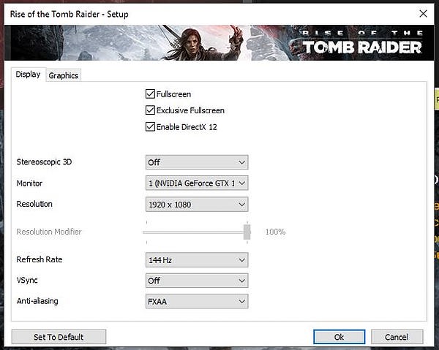The image size is (439, 350).
Task: Click the Set To Default button
Action: click(x=59, y=337)
